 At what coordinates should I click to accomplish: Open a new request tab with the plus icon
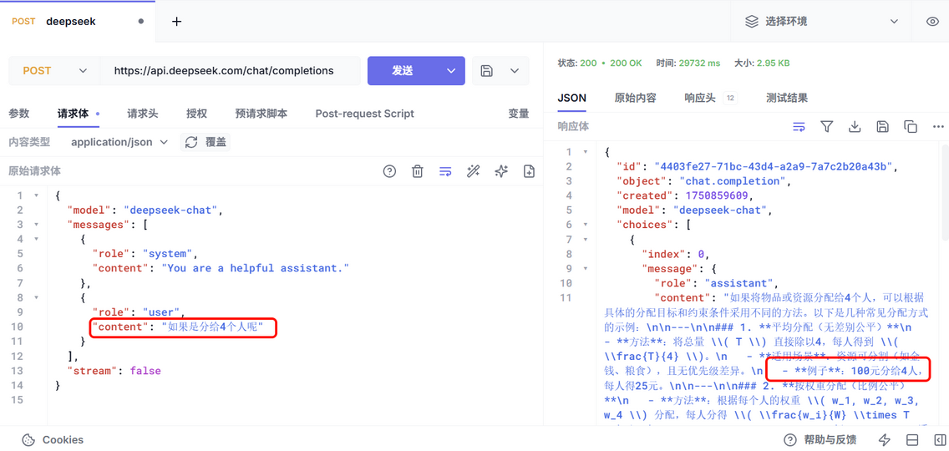coord(177,21)
